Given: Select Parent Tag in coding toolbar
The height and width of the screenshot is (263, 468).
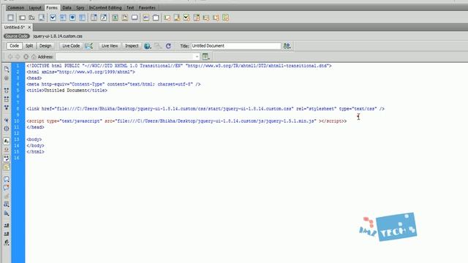Looking at the screenshot, I should click(7, 120).
